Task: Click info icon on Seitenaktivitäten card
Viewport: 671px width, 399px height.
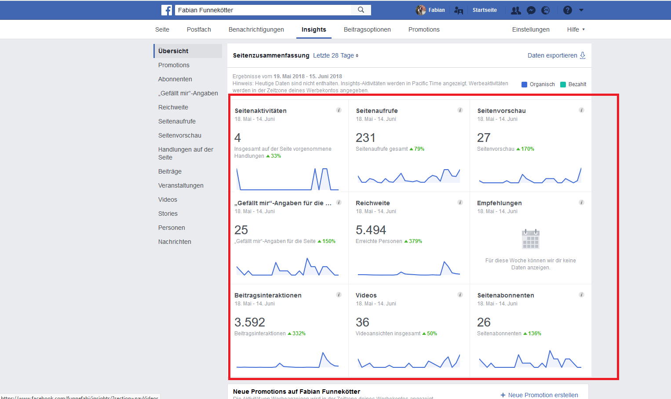Action: tap(339, 110)
